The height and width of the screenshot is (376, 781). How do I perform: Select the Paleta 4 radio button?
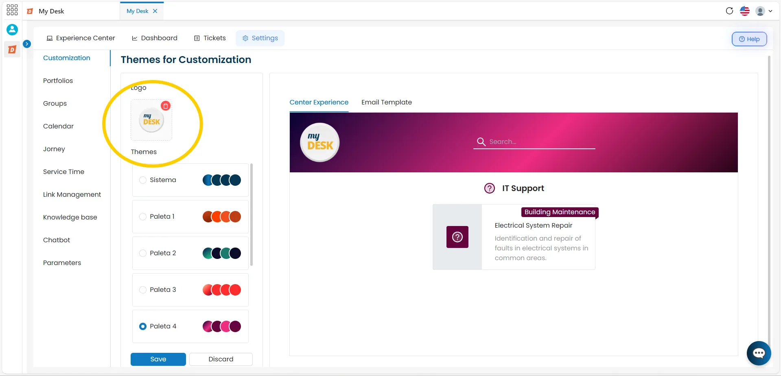coord(143,326)
